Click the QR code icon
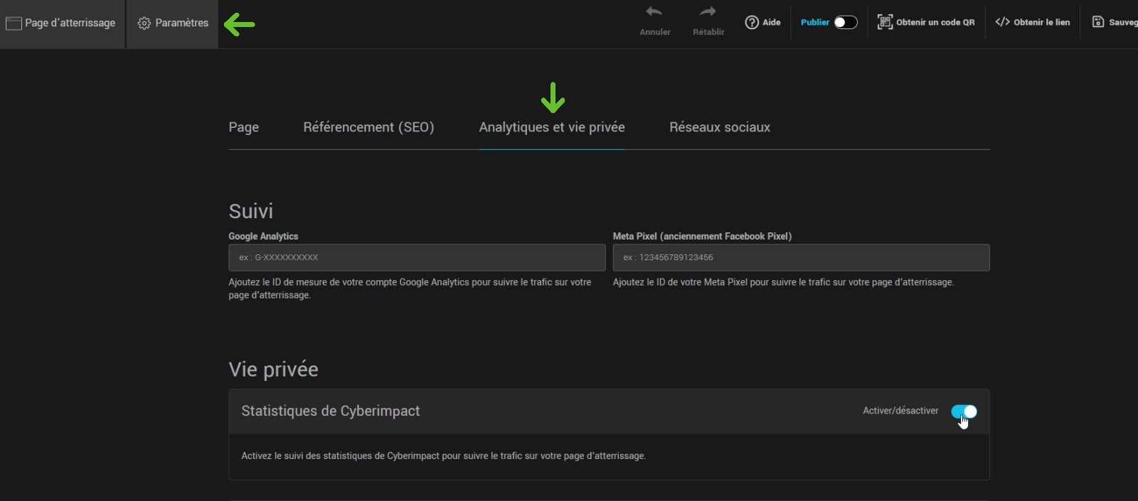Image resolution: width=1138 pixels, height=501 pixels. 884,22
